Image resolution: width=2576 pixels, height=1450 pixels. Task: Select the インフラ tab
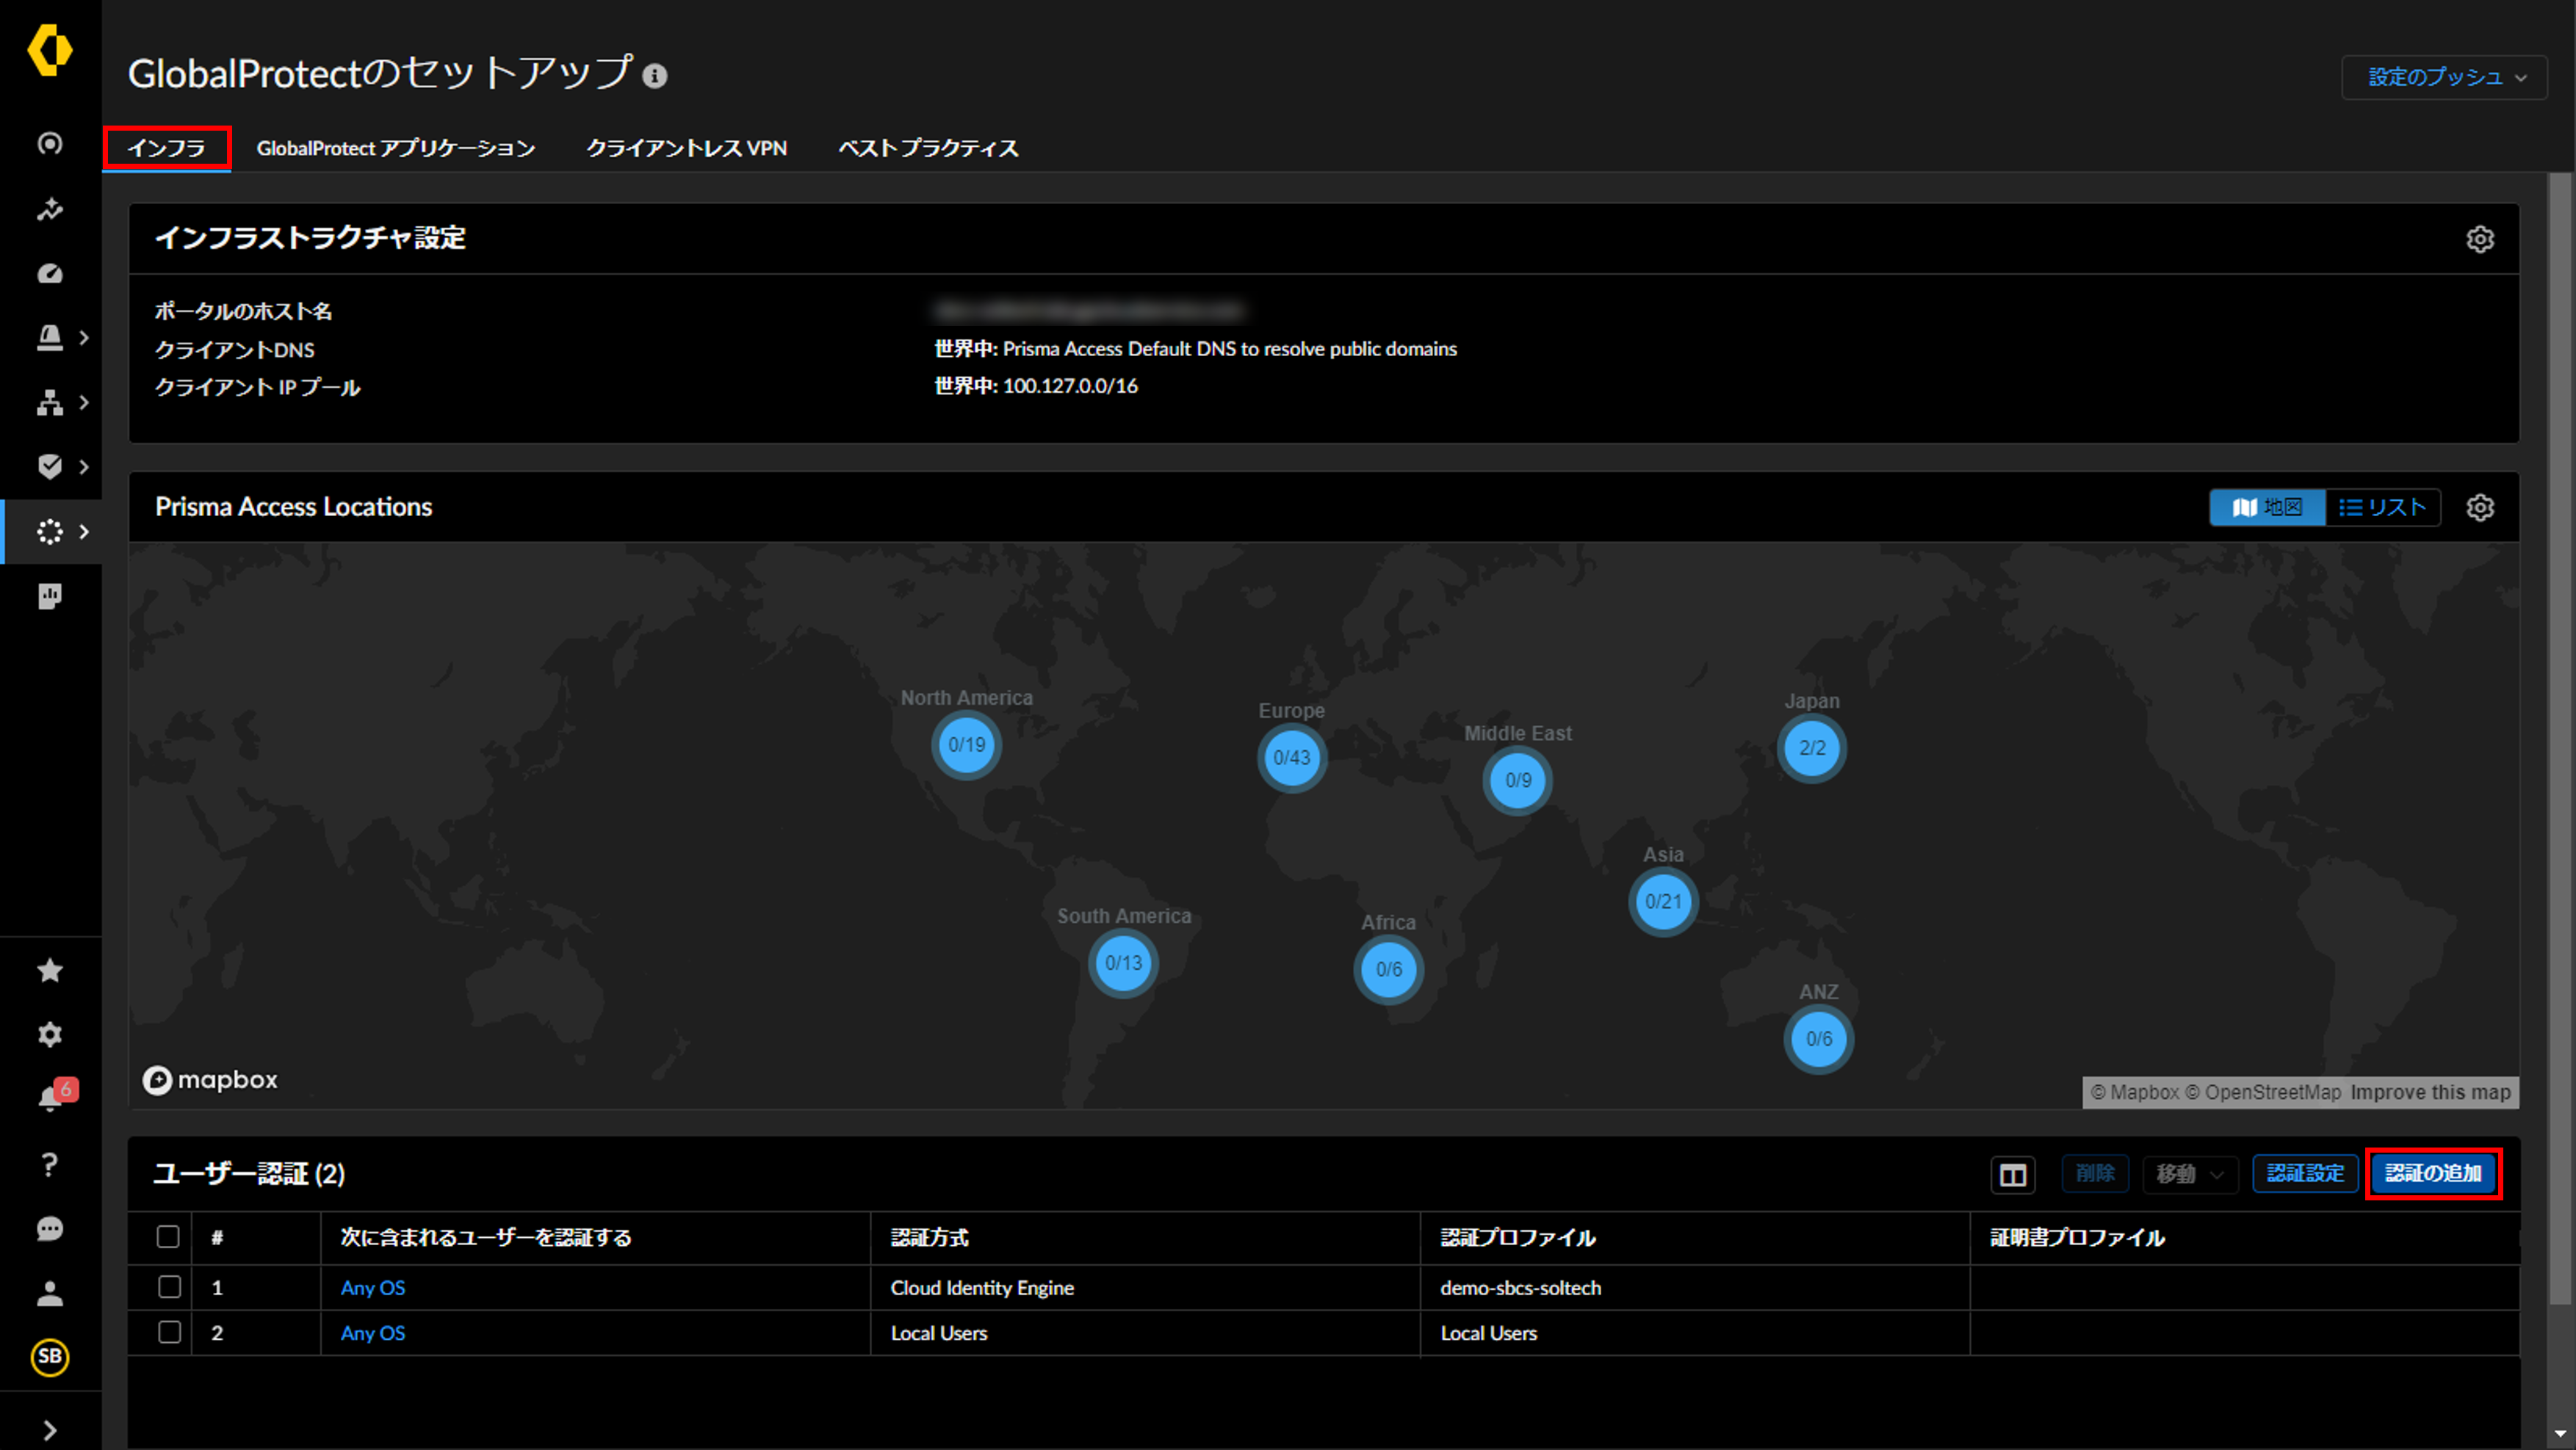(x=167, y=148)
